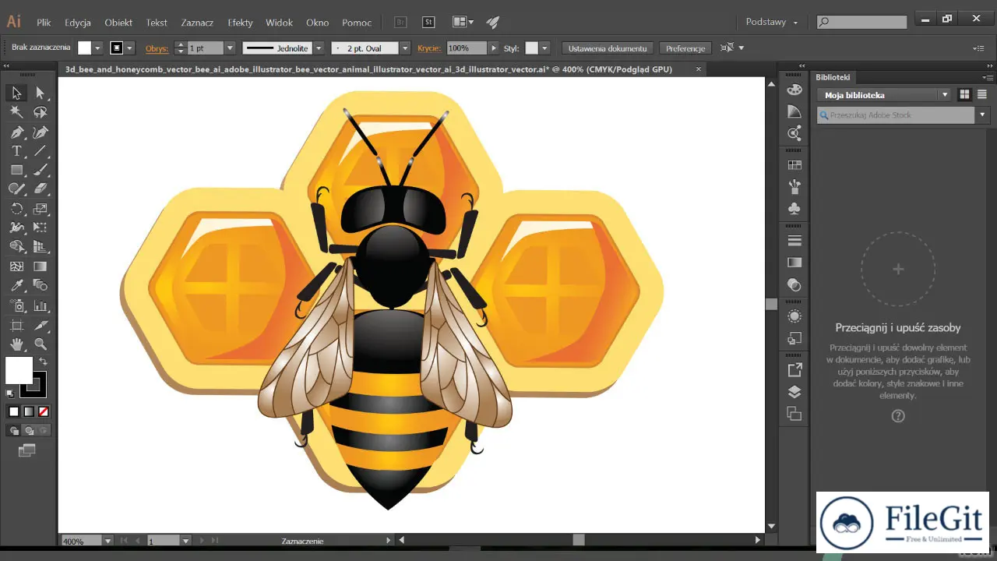This screenshot has width=997, height=561.
Task: Pick the Artboard tool
Action: [x=16, y=325]
